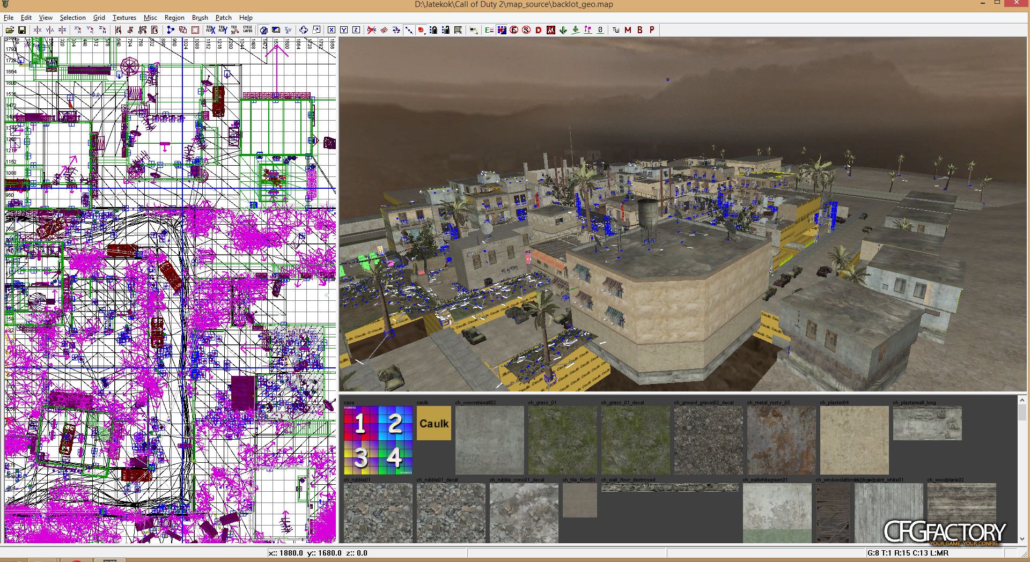Click the zero (0) toolbar icon
This screenshot has width=1030, height=562.
pos(600,30)
